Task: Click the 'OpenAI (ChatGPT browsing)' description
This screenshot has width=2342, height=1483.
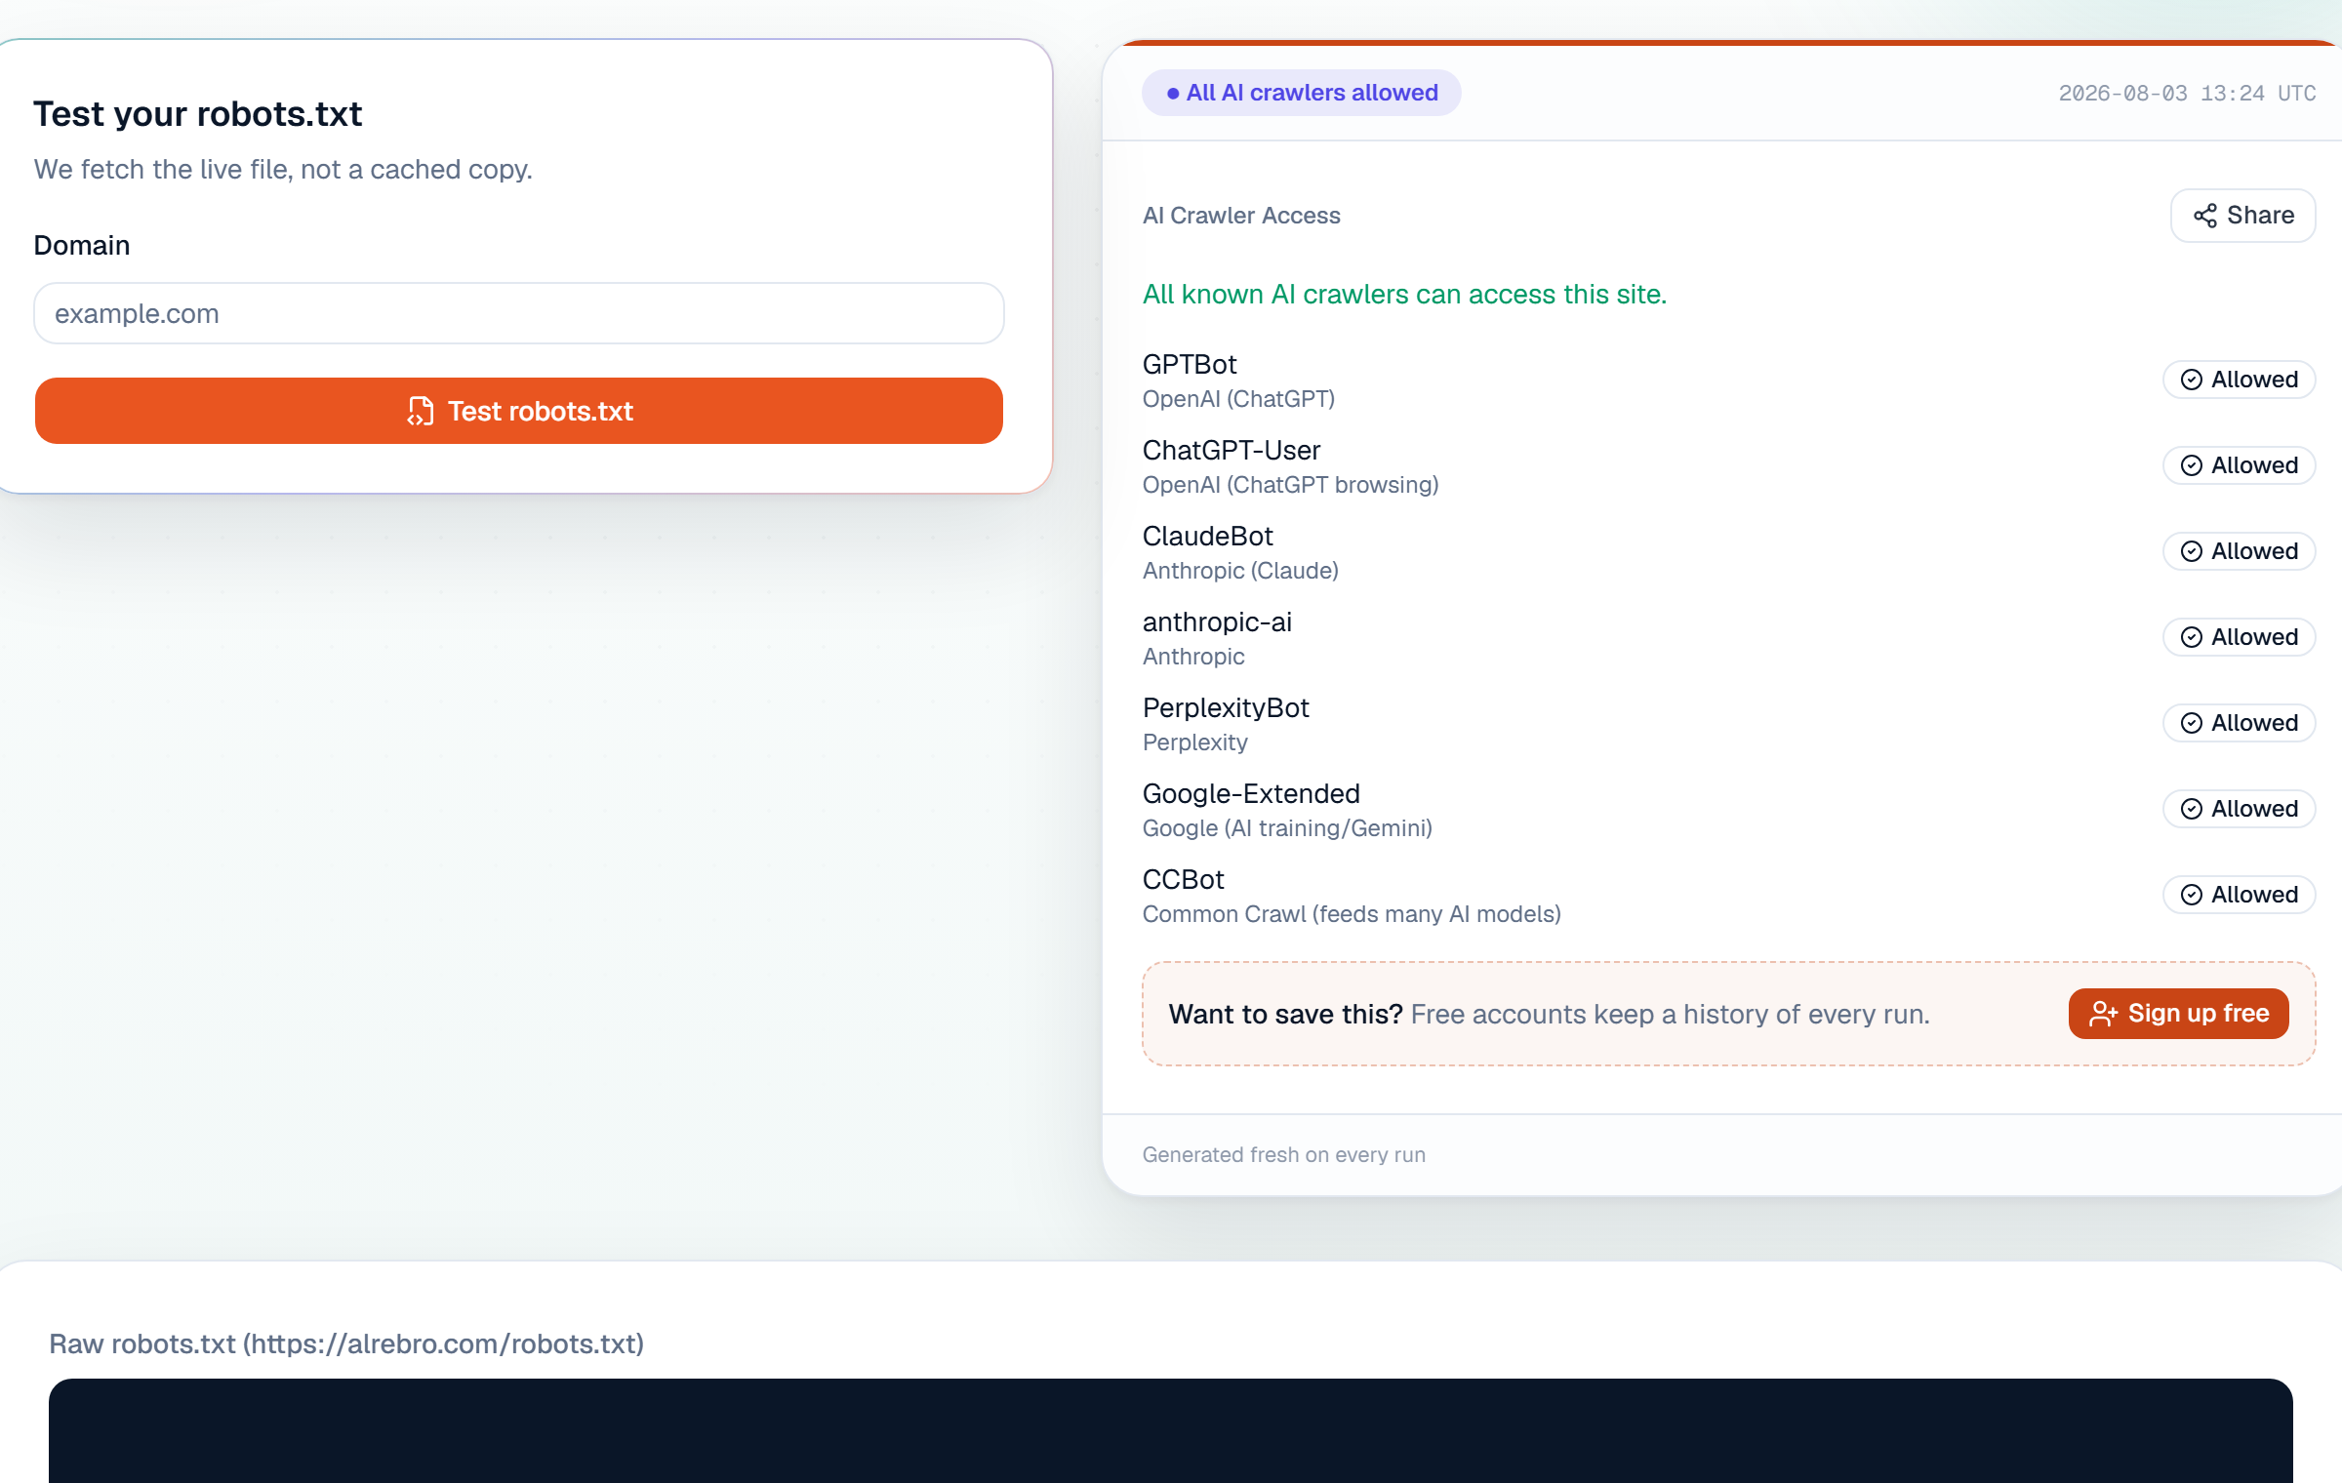Action: pyautogui.click(x=1290, y=485)
